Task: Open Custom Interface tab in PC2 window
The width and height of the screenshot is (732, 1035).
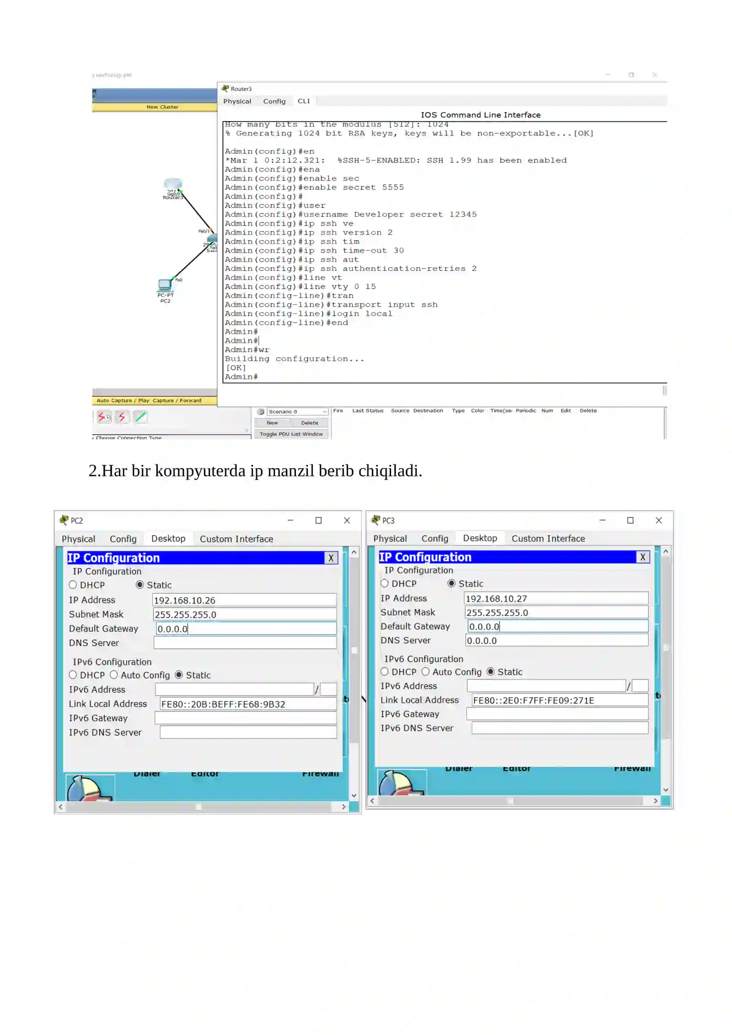Action: (x=236, y=539)
